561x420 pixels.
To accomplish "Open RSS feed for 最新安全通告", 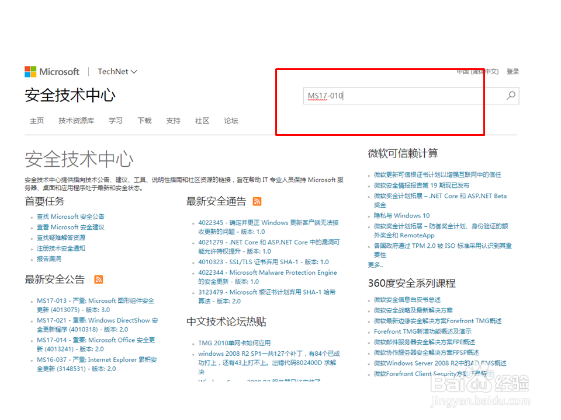I will [x=257, y=201].
